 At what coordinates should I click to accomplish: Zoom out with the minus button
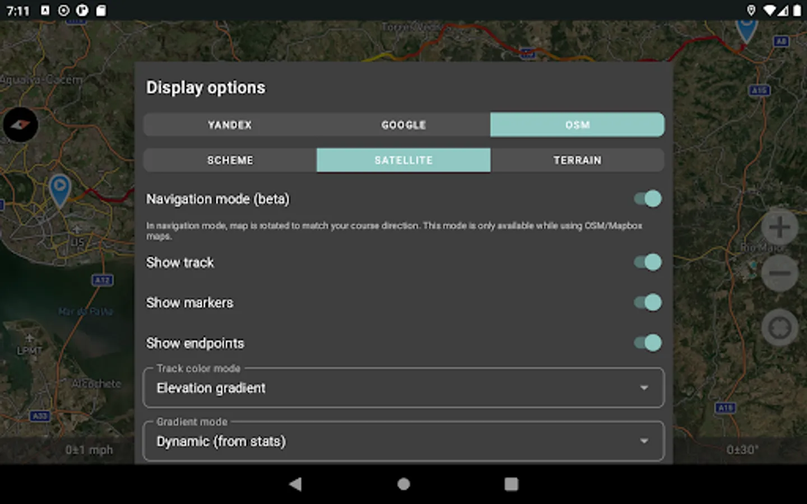(x=780, y=273)
